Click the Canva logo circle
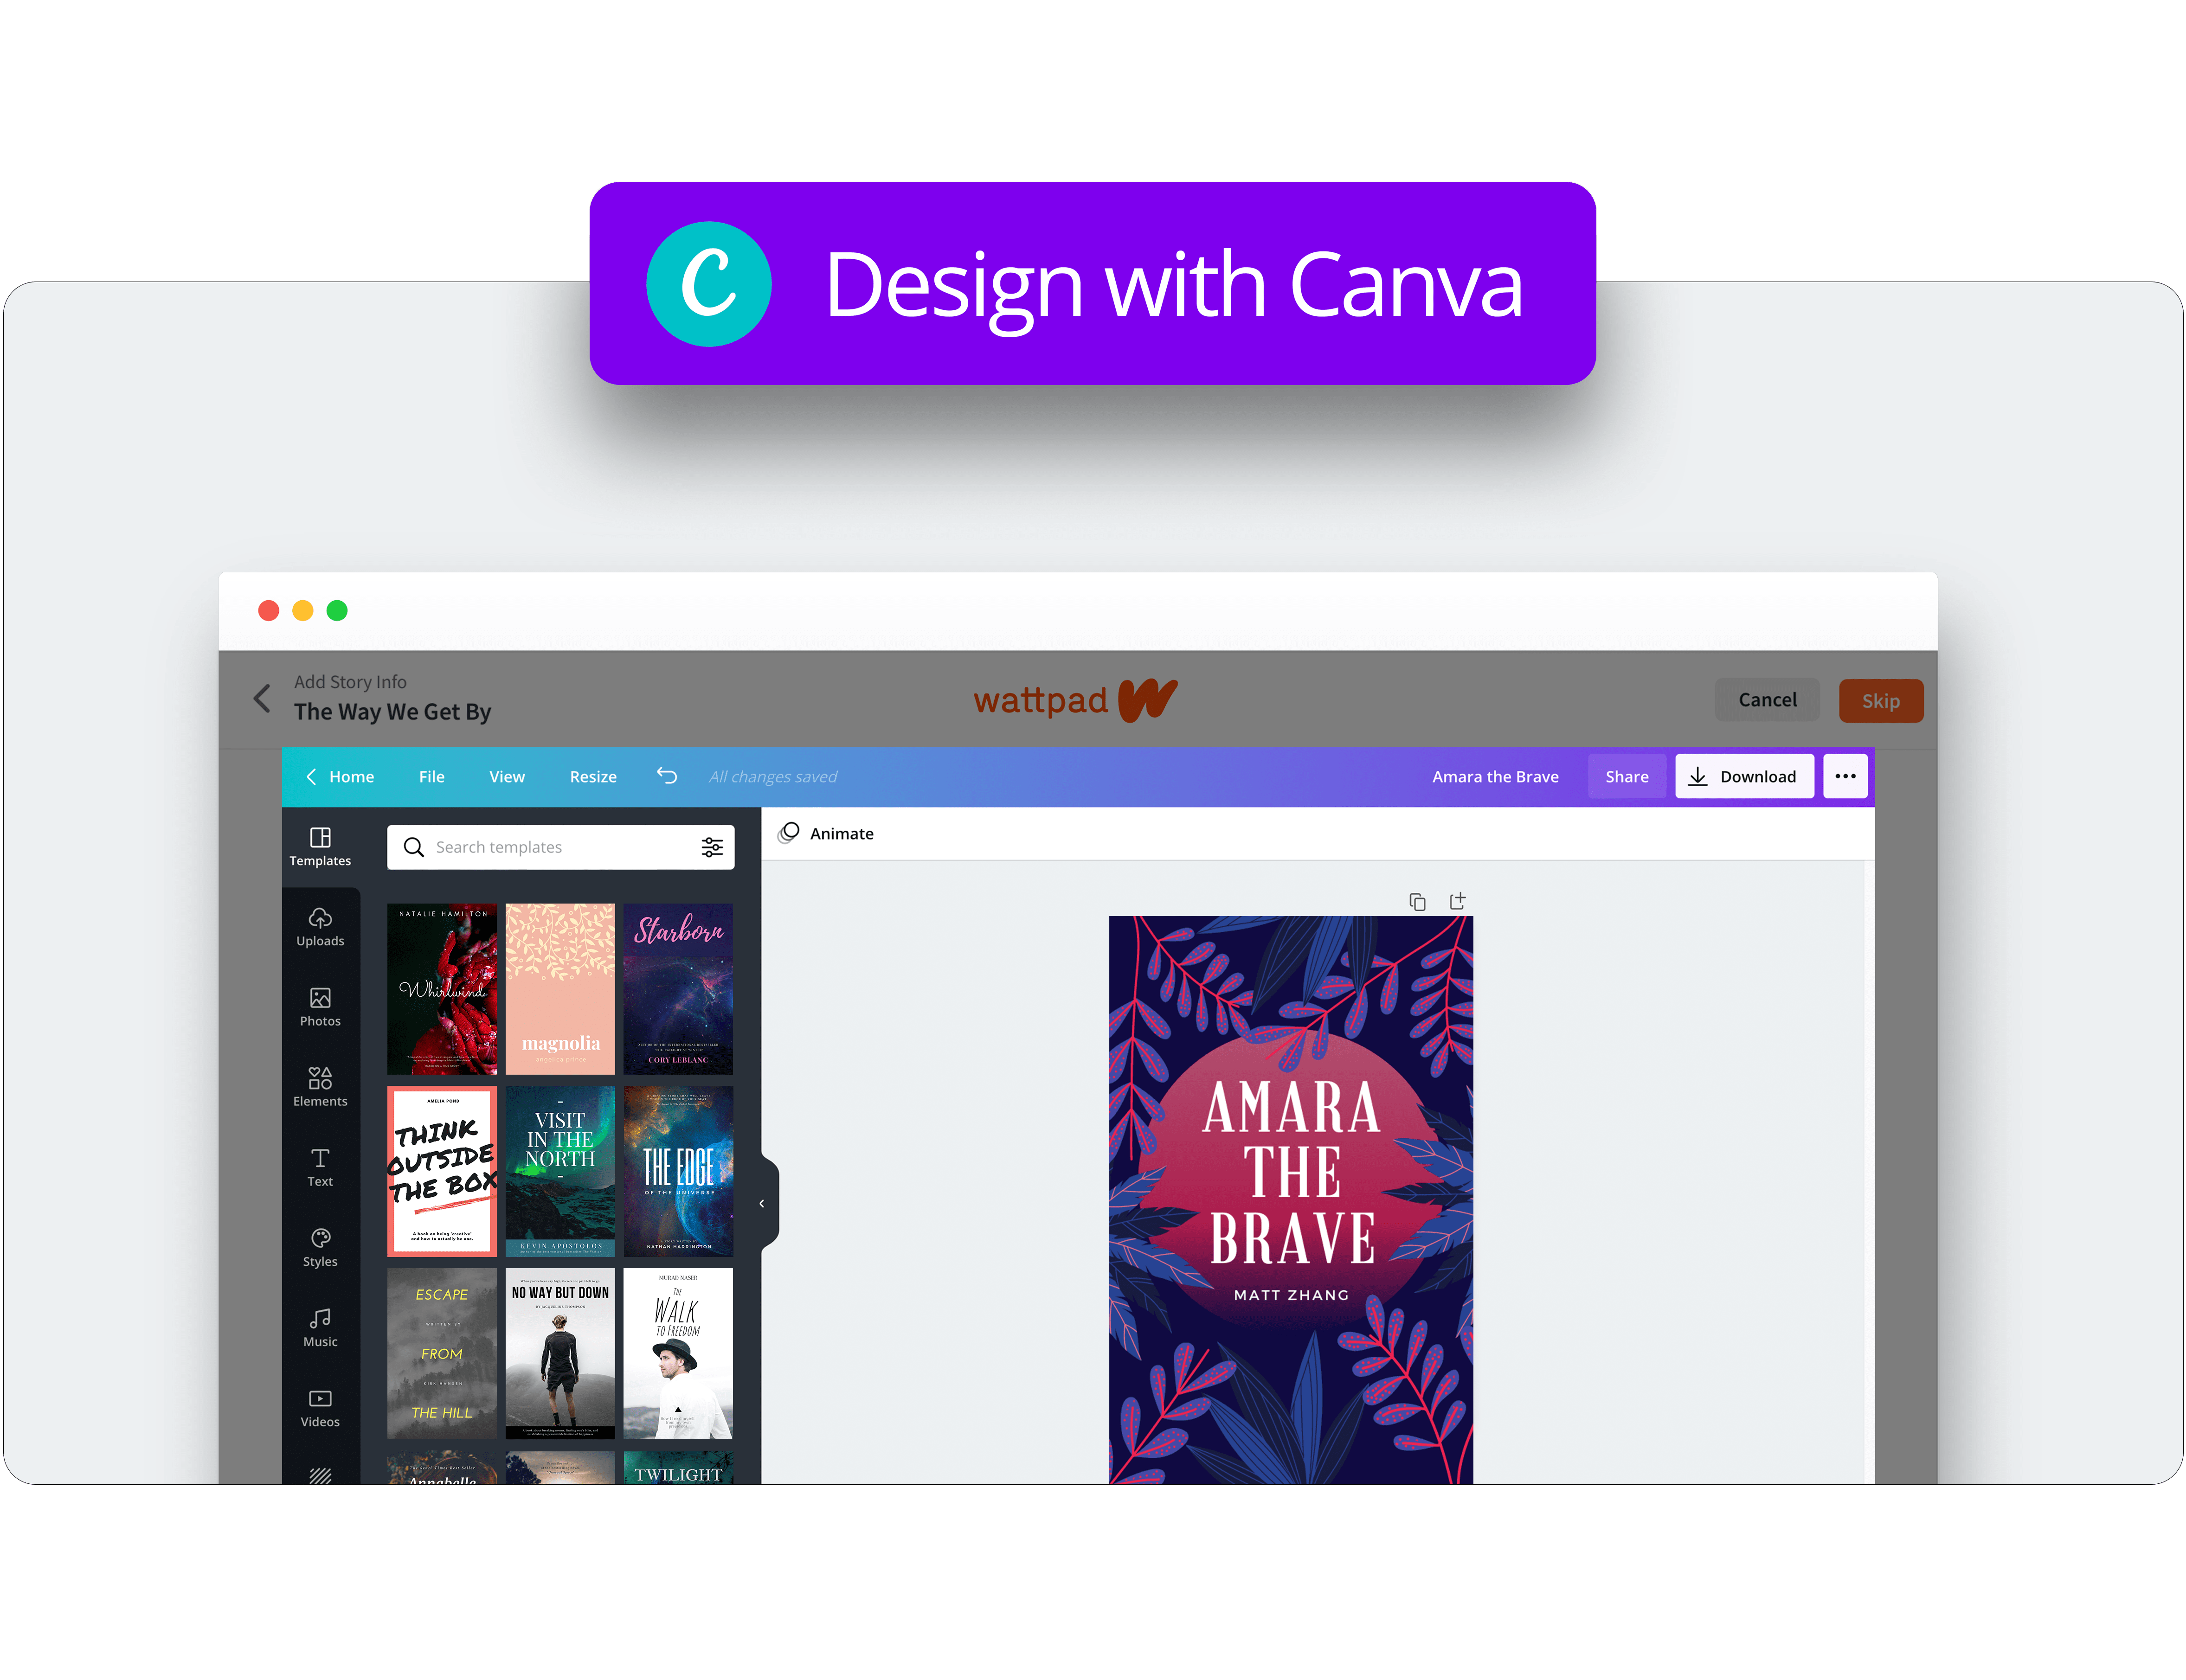 (x=708, y=284)
